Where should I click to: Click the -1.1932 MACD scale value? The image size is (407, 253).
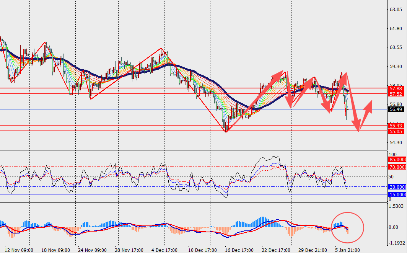[x=396, y=243]
